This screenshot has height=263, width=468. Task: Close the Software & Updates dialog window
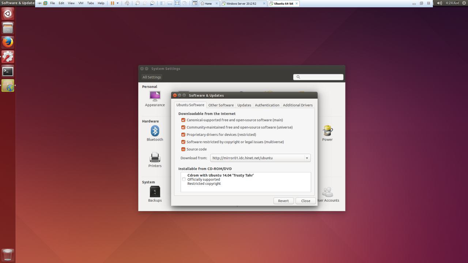tap(175, 95)
